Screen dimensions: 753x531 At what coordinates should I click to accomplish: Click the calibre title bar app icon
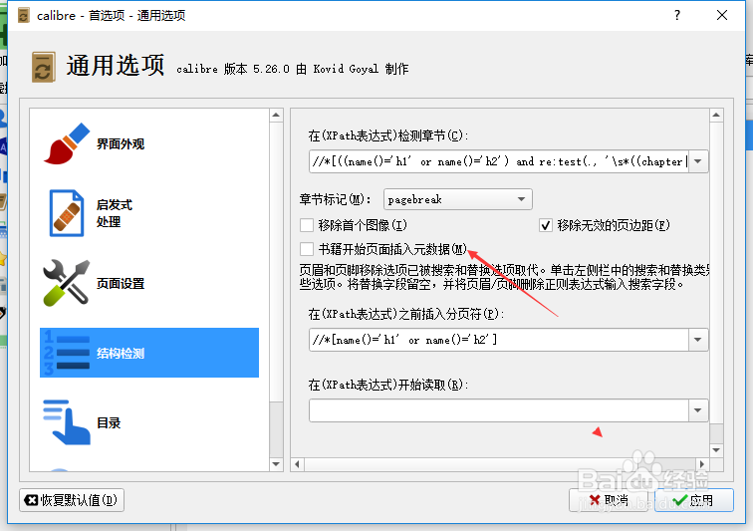pos(23,15)
